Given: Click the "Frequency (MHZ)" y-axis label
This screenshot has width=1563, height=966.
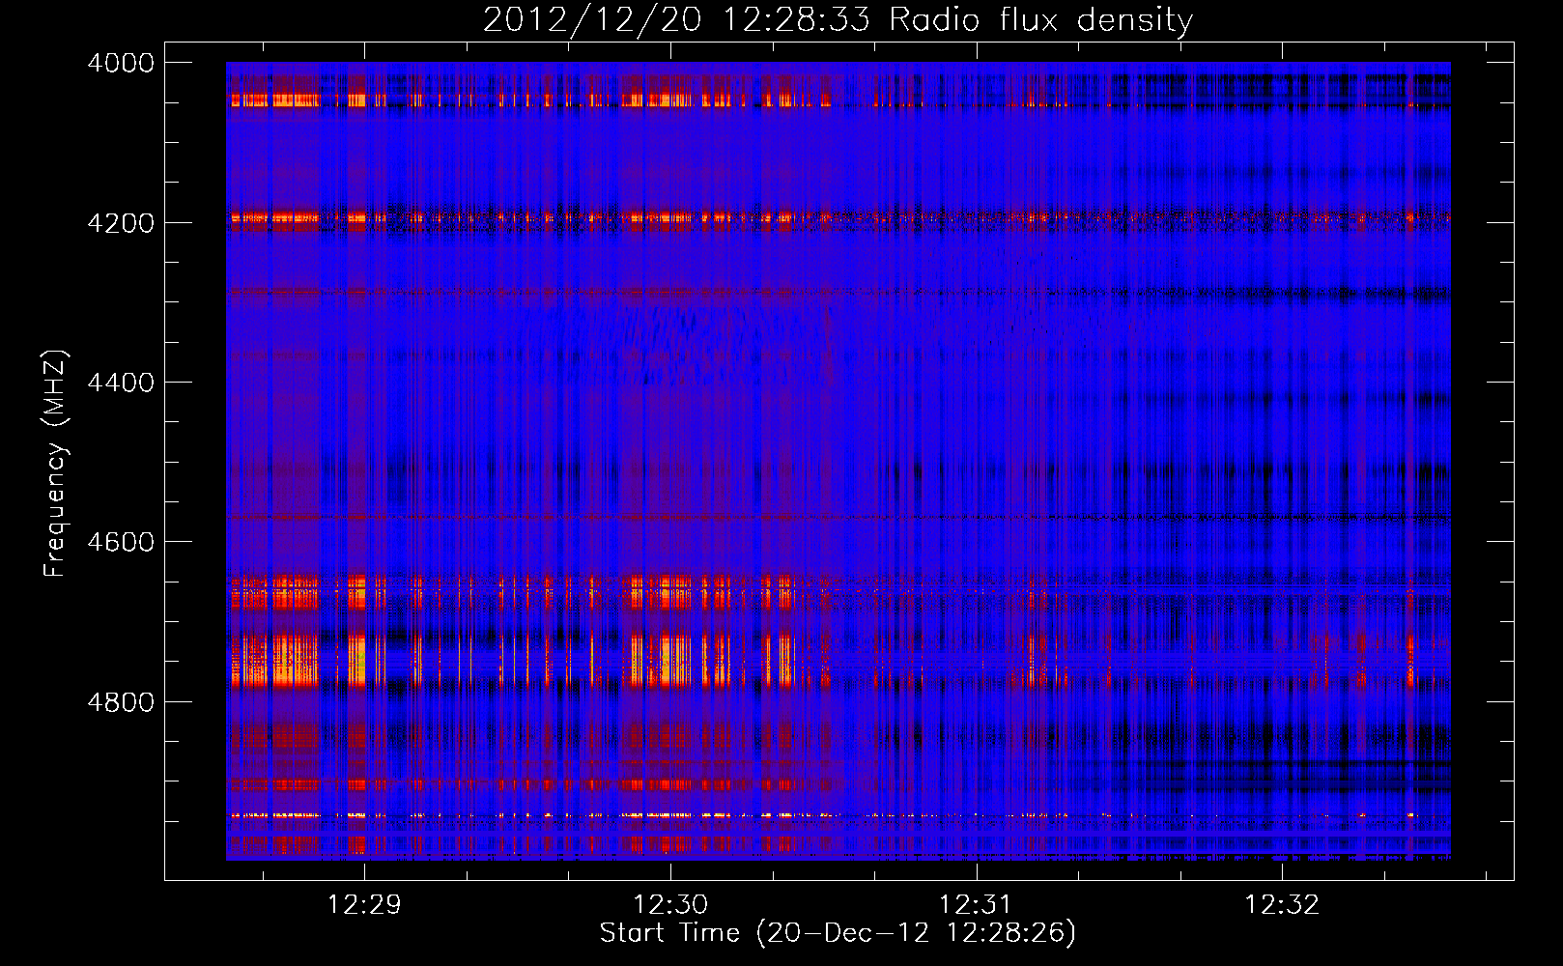Looking at the screenshot, I should tap(55, 464).
